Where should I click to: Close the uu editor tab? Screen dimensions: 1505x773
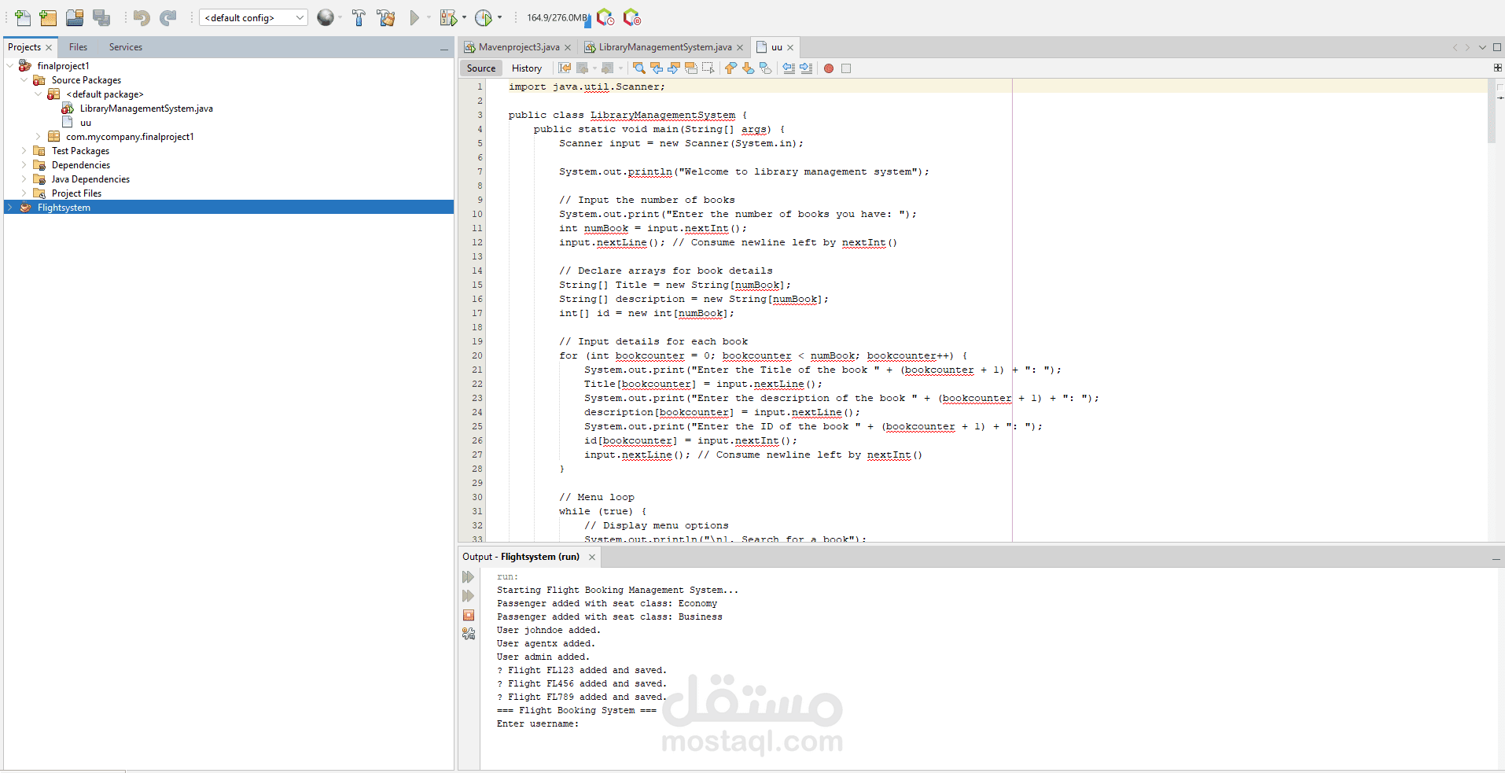click(790, 47)
